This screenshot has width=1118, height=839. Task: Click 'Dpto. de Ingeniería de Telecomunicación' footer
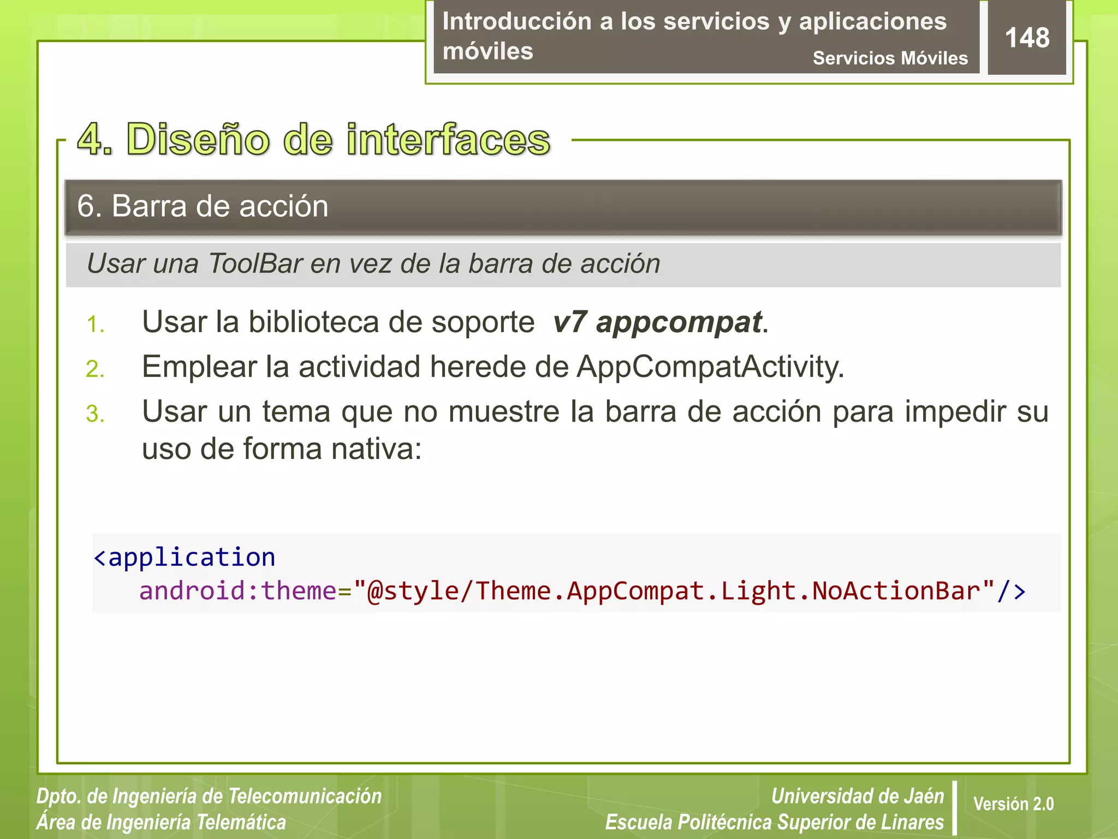[x=209, y=796]
